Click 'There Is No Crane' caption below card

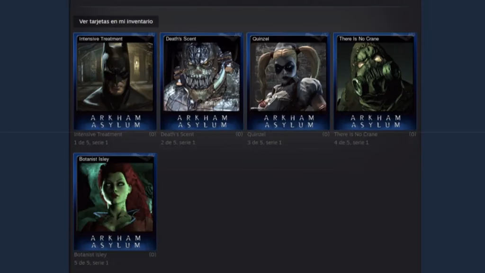click(x=356, y=134)
